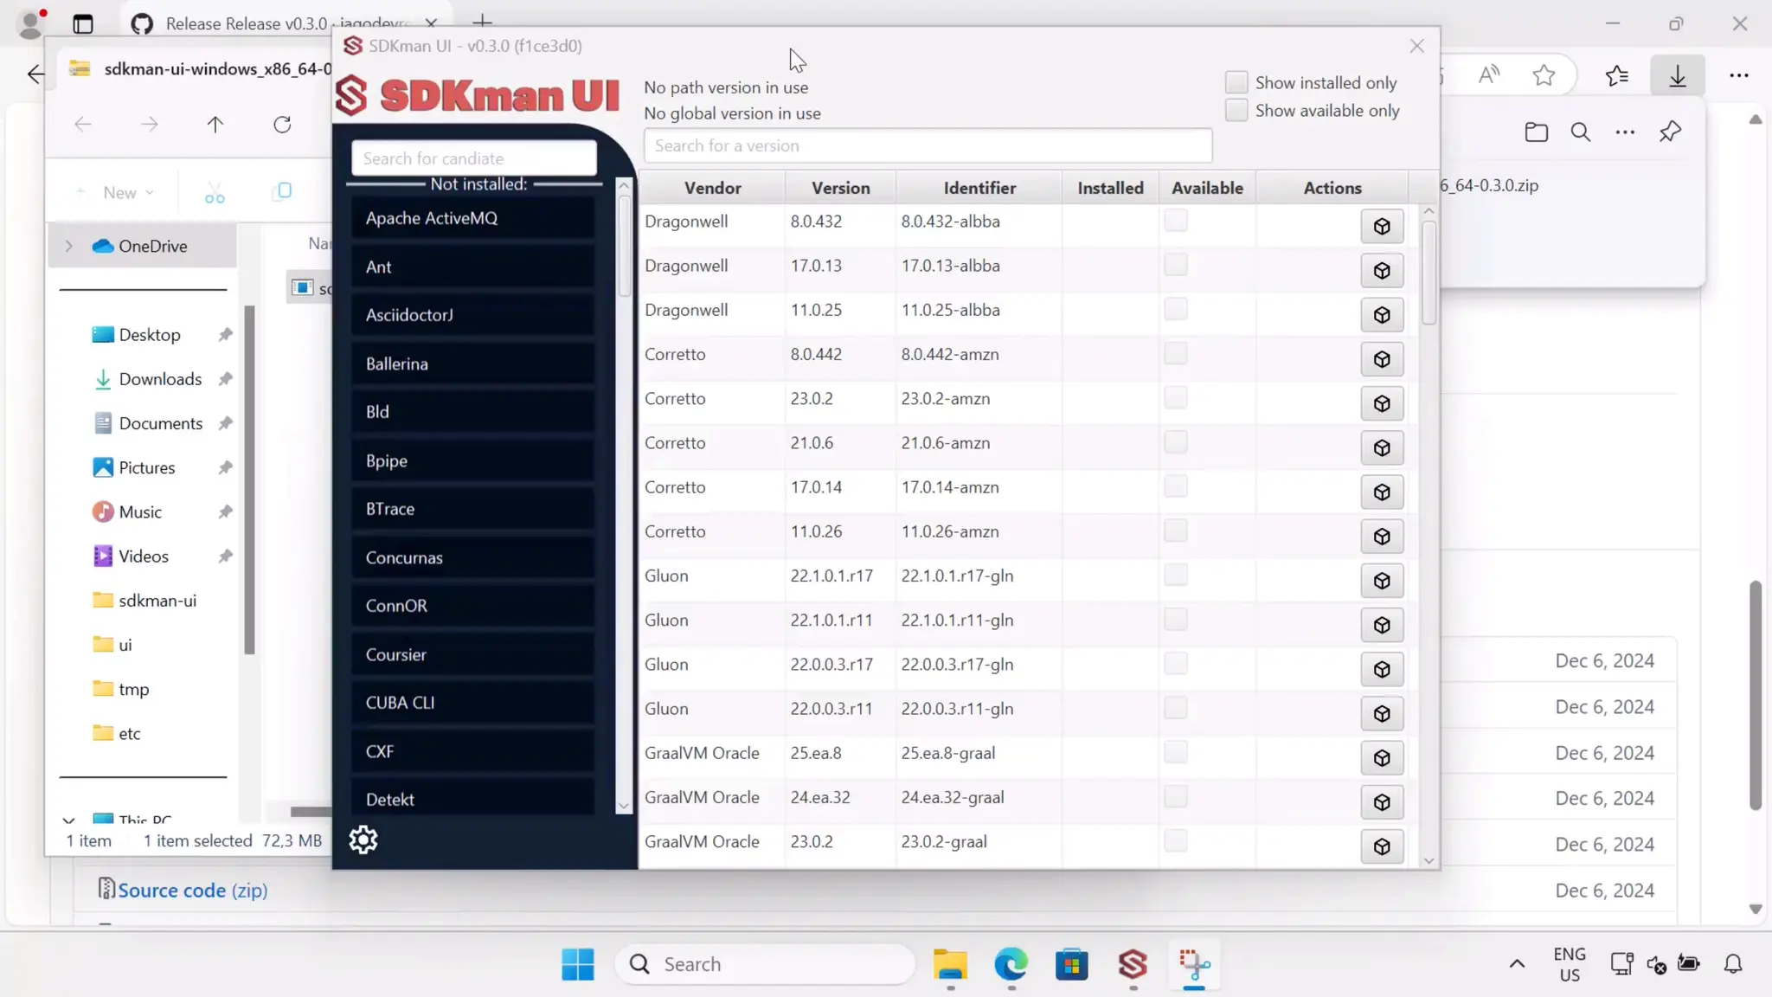Click the Search for a version field
The width and height of the screenshot is (1772, 997).
927,146
